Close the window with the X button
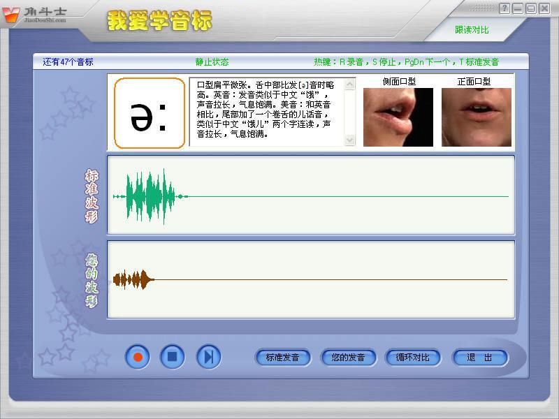 pos(544,9)
